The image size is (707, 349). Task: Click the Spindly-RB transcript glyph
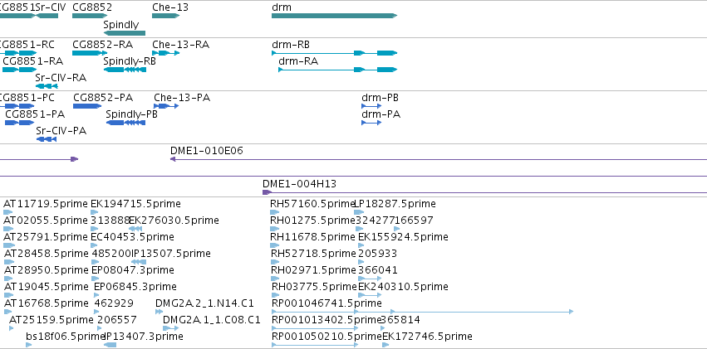(125, 70)
